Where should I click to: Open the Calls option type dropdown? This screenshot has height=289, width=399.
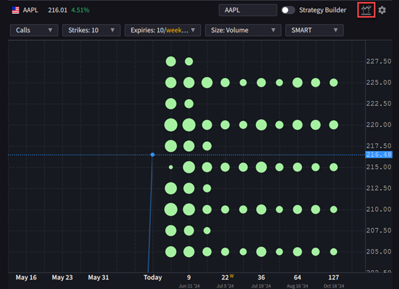pos(34,30)
